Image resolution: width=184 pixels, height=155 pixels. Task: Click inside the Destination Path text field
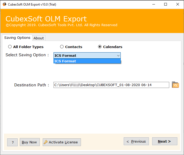111,85
